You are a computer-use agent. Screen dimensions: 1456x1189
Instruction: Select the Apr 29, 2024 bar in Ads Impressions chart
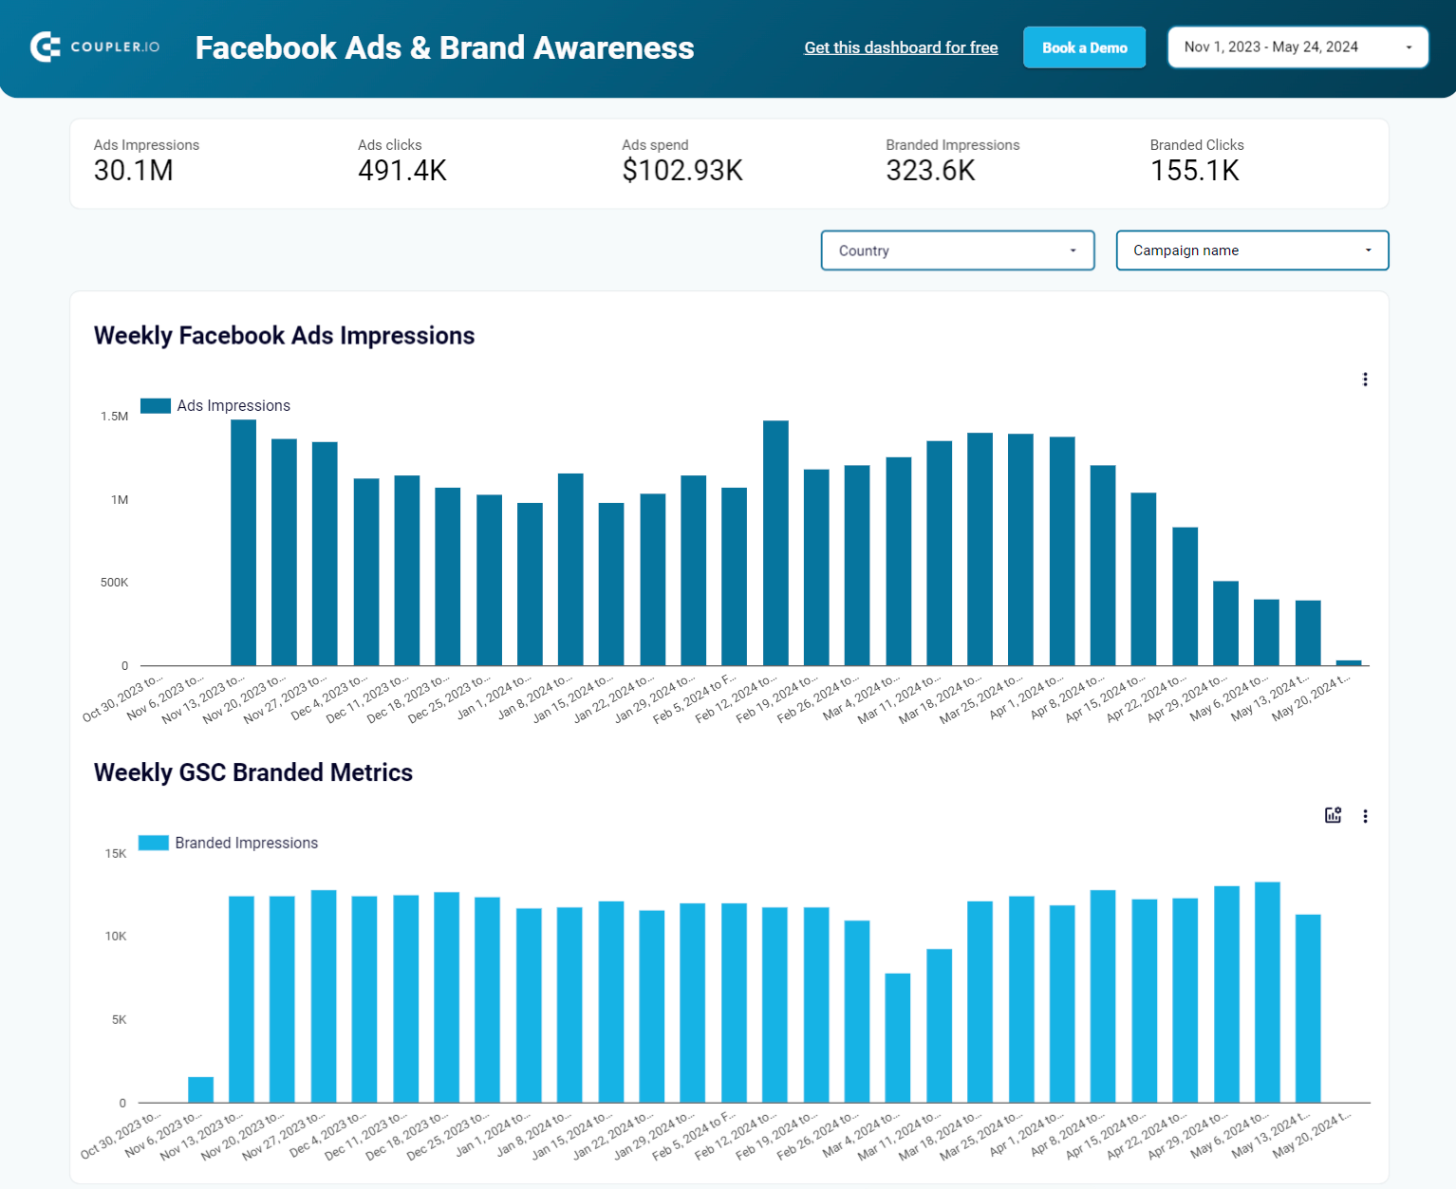(x=1225, y=623)
